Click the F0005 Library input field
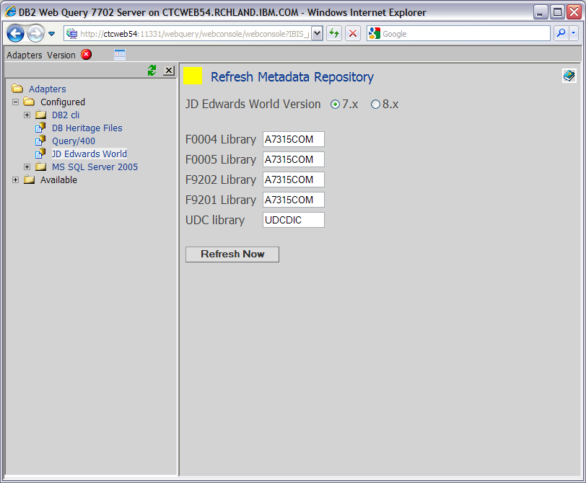Image resolution: width=586 pixels, height=483 pixels. [294, 159]
